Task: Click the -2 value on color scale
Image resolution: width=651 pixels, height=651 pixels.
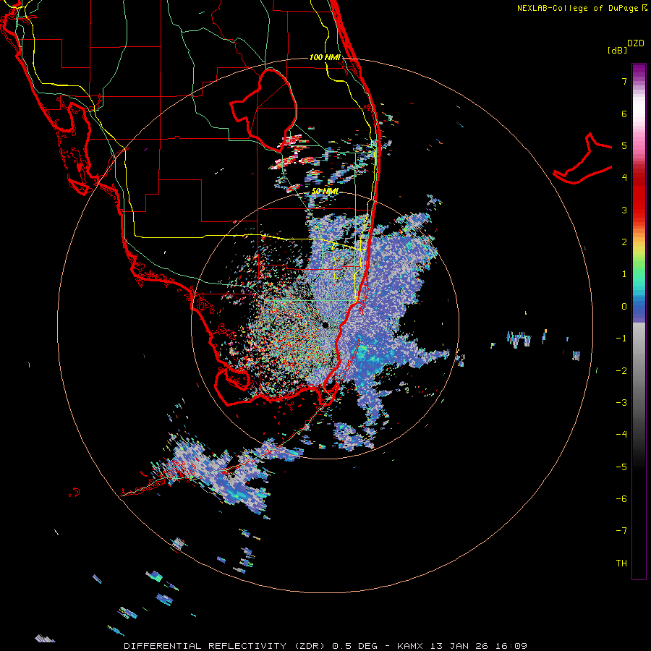Action: coord(621,371)
